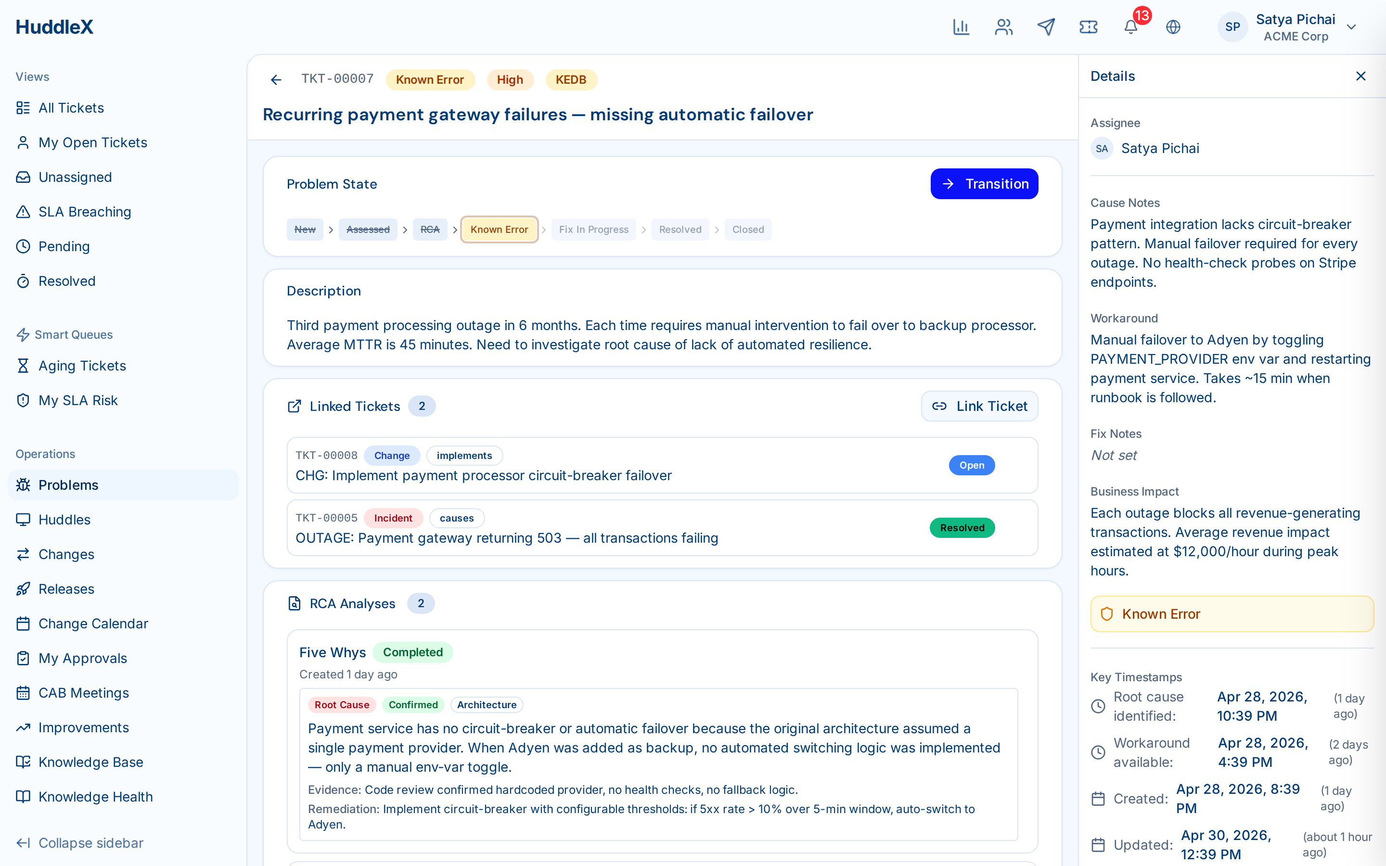Click the globe language icon

pyautogui.click(x=1173, y=27)
